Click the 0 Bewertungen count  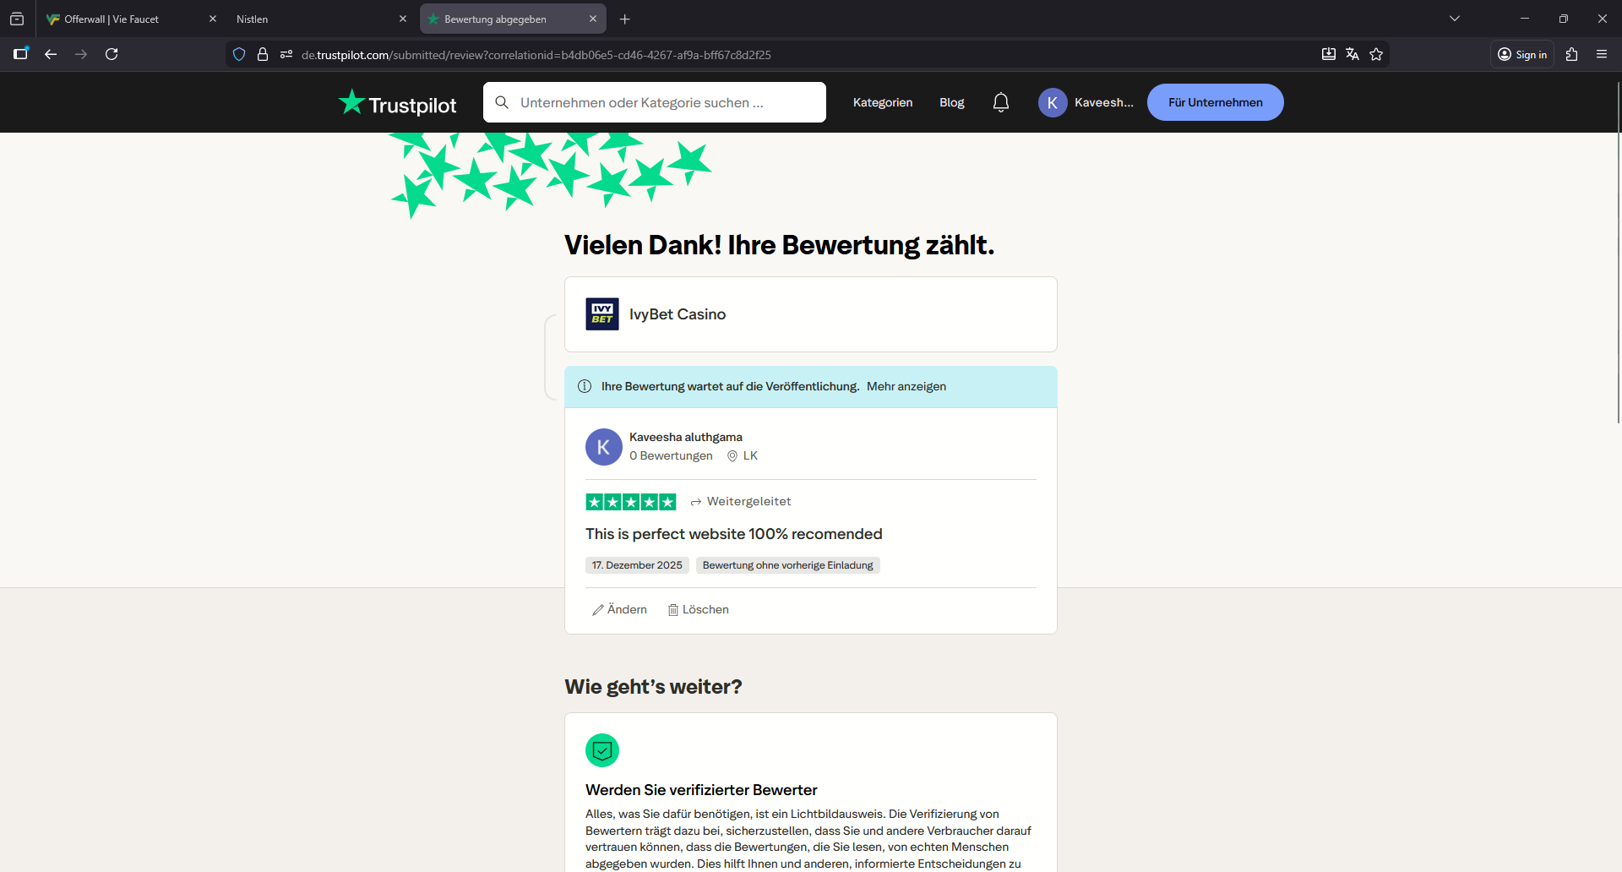(x=671, y=456)
